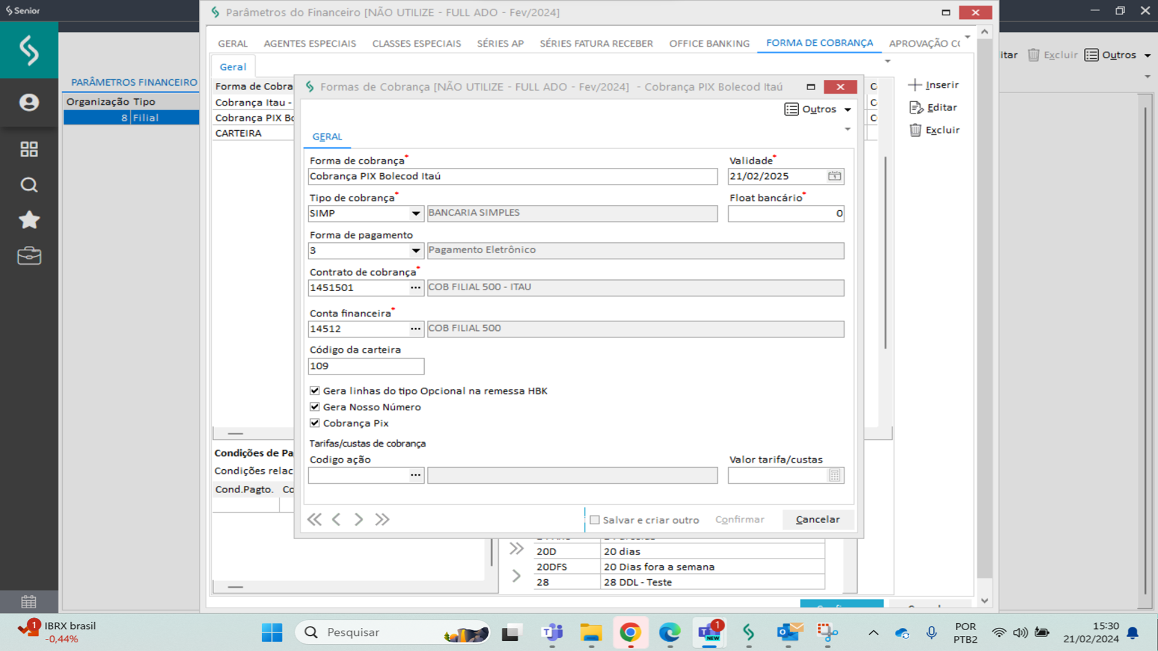Switch to SÉRIES AP tab
This screenshot has height=651, width=1158.
pyautogui.click(x=500, y=43)
